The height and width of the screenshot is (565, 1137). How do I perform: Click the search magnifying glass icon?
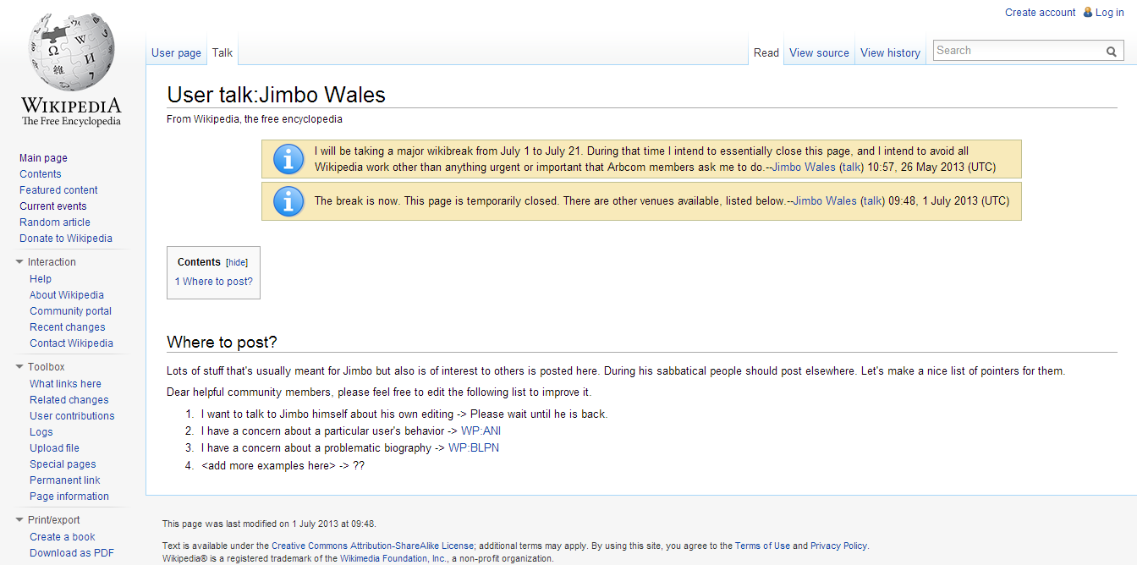(x=1112, y=52)
